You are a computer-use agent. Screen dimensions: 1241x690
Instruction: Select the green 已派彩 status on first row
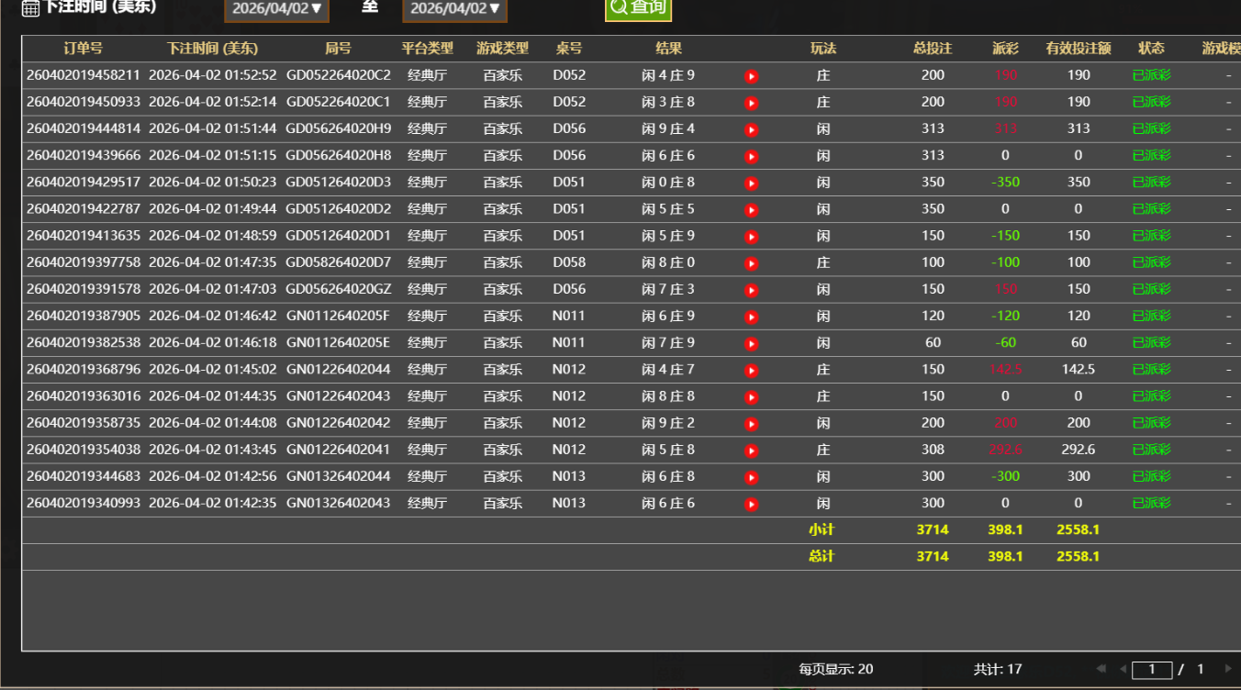[1151, 75]
